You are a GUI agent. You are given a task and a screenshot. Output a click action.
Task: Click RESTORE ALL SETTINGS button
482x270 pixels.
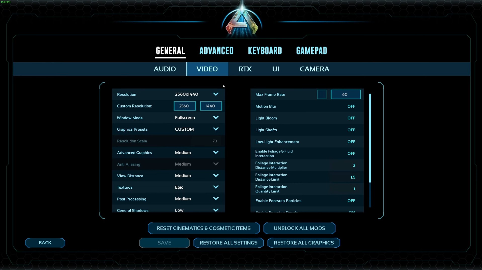[229, 243]
